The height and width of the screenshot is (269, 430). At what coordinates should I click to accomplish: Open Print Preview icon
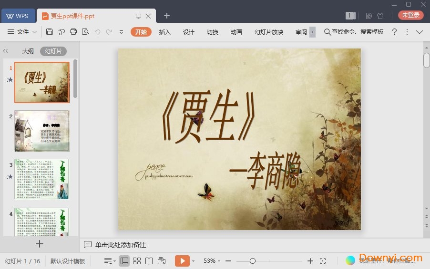point(85,32)
